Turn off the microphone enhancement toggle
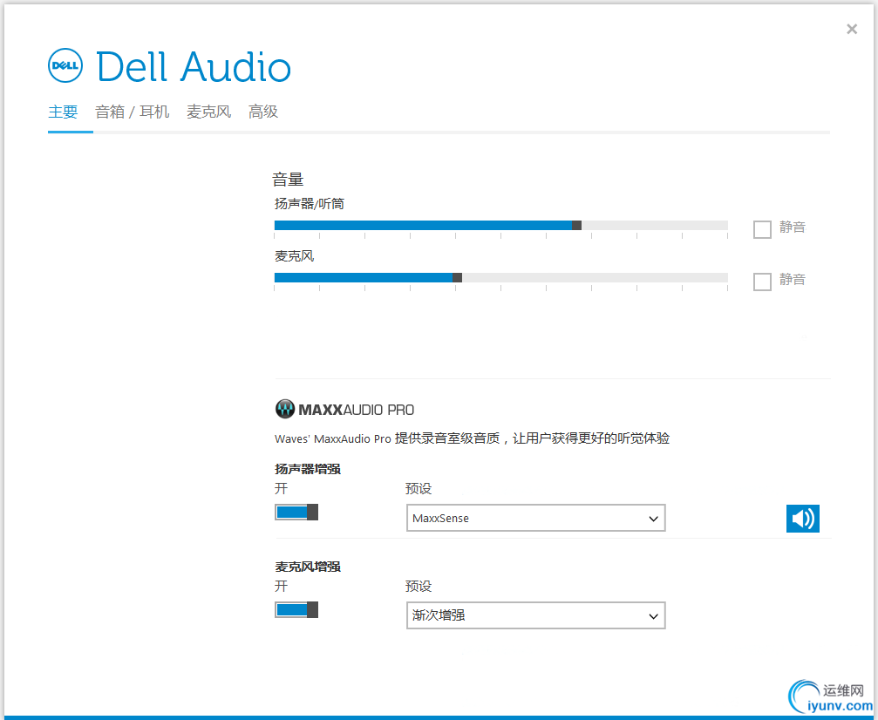This screenshot has height=720, width=878. 296,609
